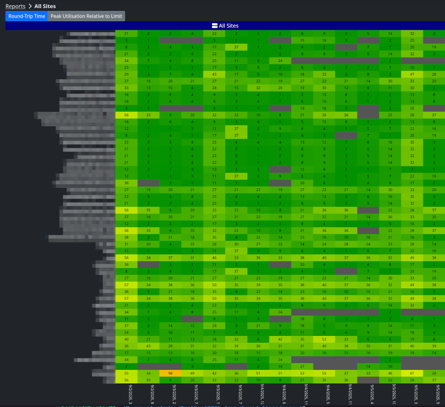
Task: Open the Reports breadcrumb link
Action: click(15, 6)
